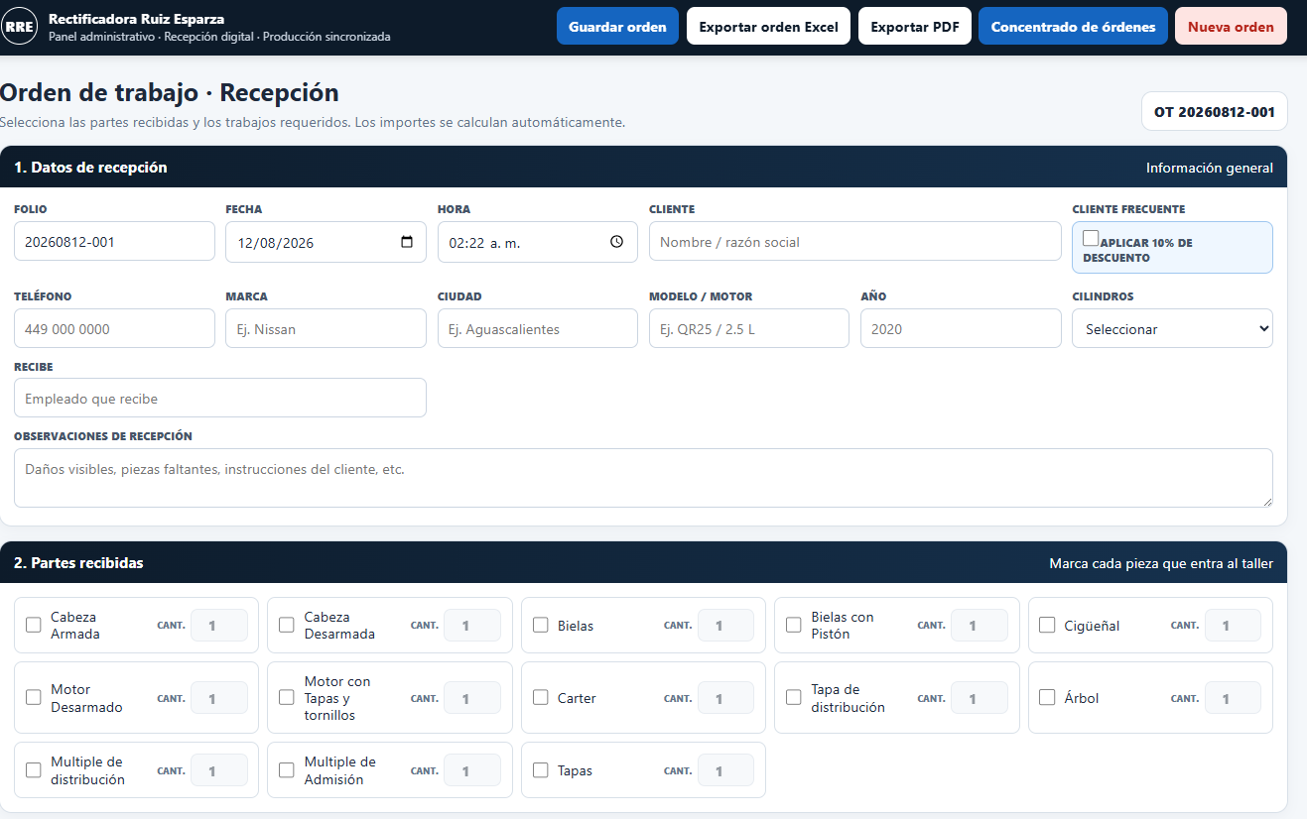This screenshot has width=1307, height=819.
Task: Click quantity field for Multiple de distribución
Action: [218, 770]
